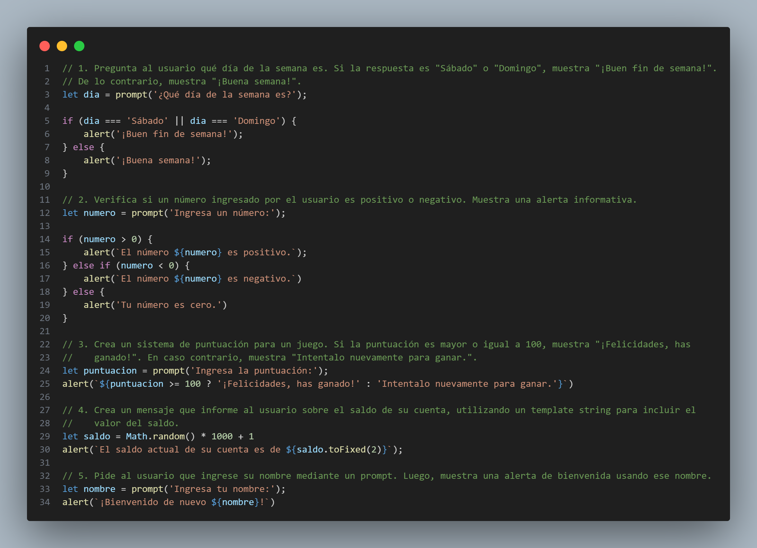Click the closing brace on line 9
This screenshot has height=548, width=757.
65,174
